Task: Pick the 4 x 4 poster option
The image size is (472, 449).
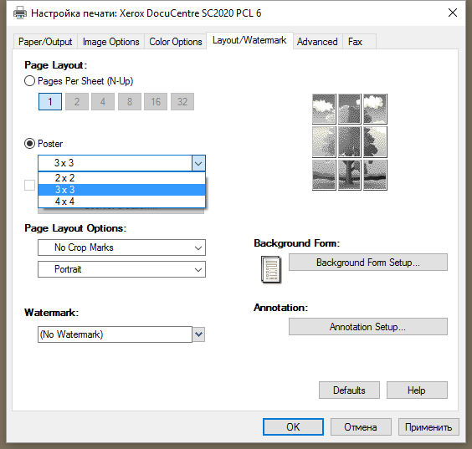Action: (x=122, y=202)
